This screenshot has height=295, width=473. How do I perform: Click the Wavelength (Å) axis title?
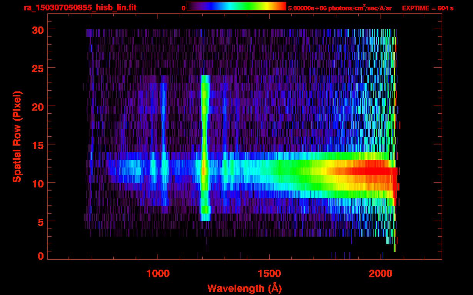tap(245, 288)
